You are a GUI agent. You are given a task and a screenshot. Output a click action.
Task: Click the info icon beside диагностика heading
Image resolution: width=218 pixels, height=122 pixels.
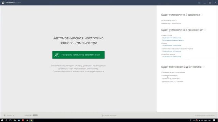204,67
